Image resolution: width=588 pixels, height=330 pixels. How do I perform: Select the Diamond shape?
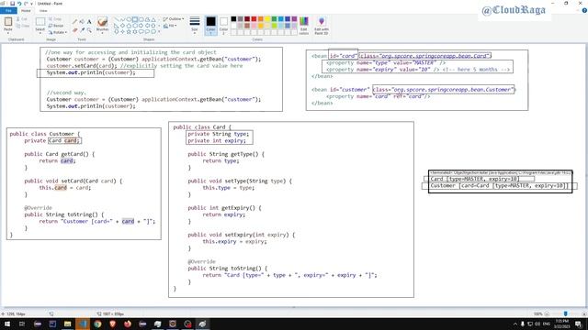122,26
